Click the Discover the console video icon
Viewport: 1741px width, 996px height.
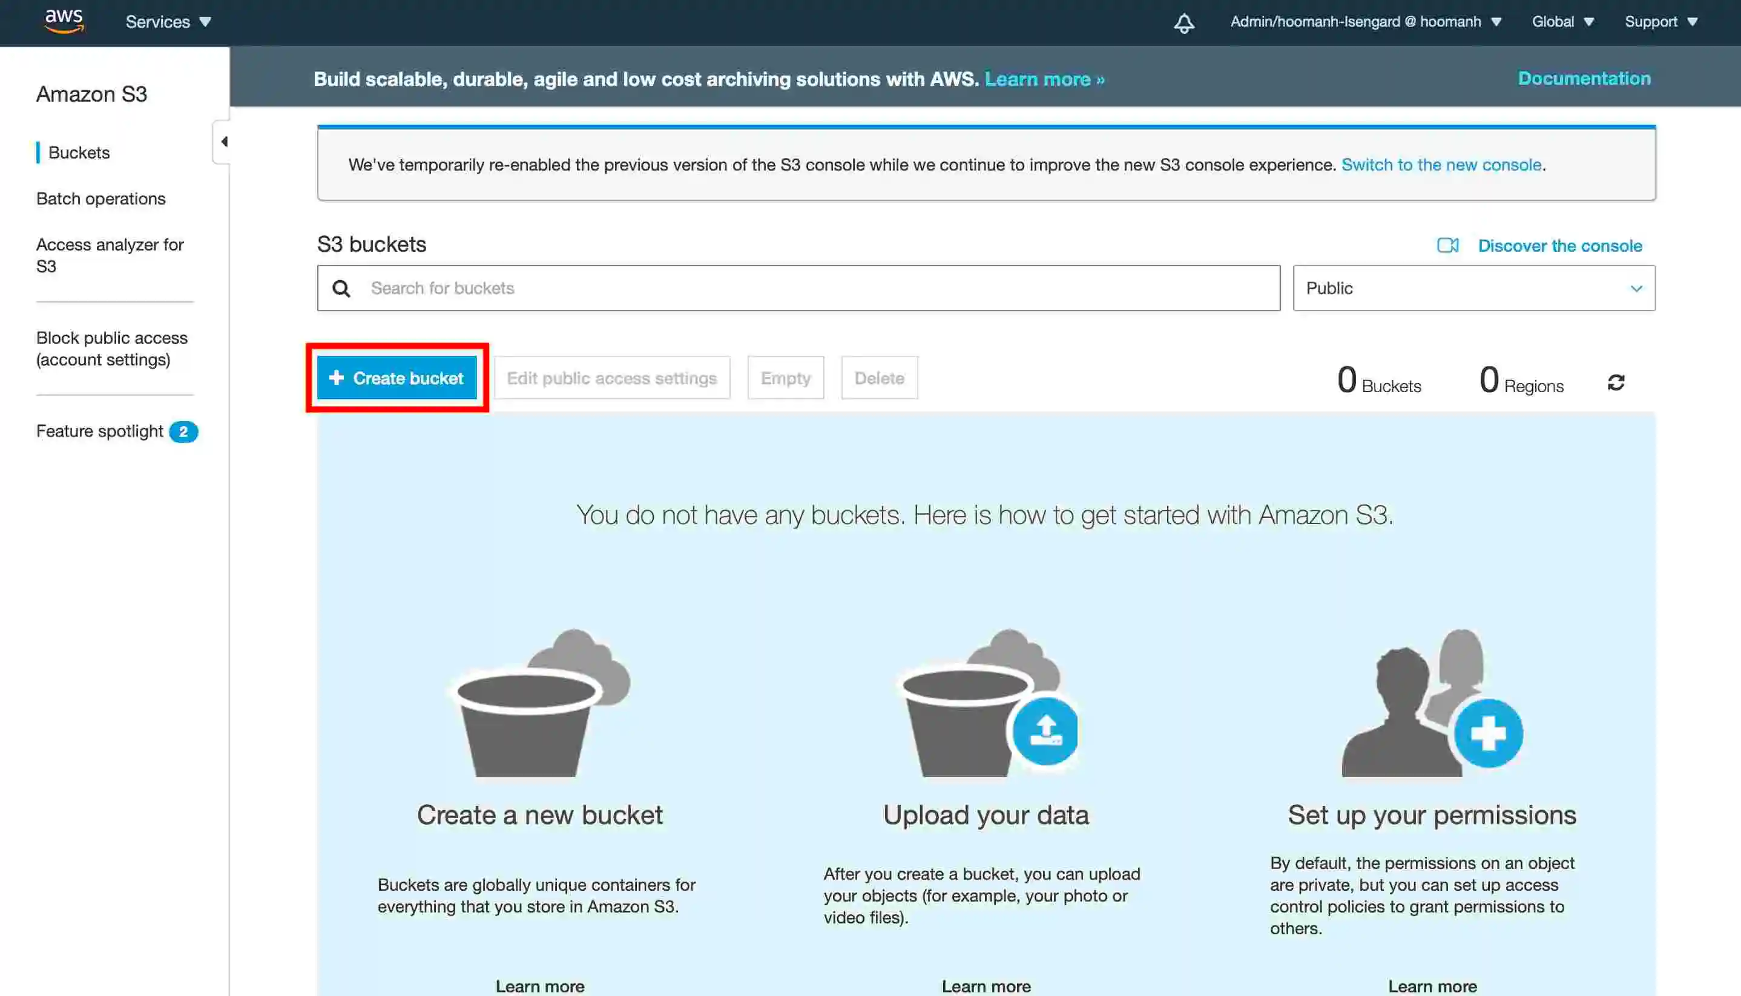(1448, 245)
